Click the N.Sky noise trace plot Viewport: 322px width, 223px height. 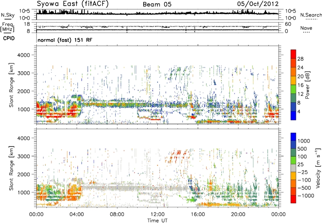(x=157, y=14)
